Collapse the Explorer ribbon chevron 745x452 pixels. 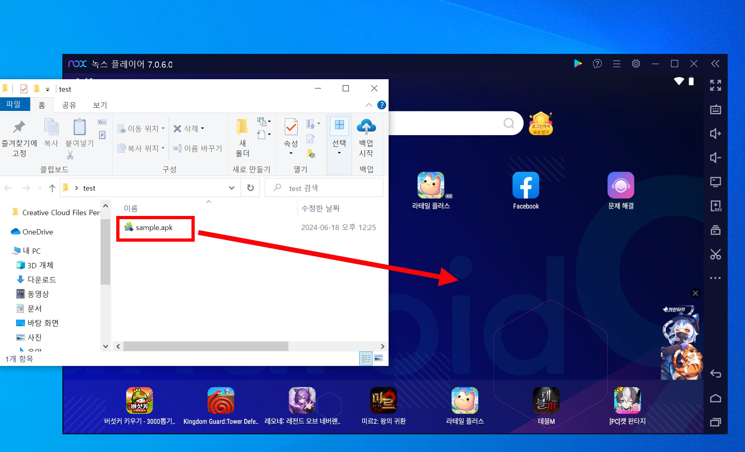pyautogui.click(x=368, y=105)
